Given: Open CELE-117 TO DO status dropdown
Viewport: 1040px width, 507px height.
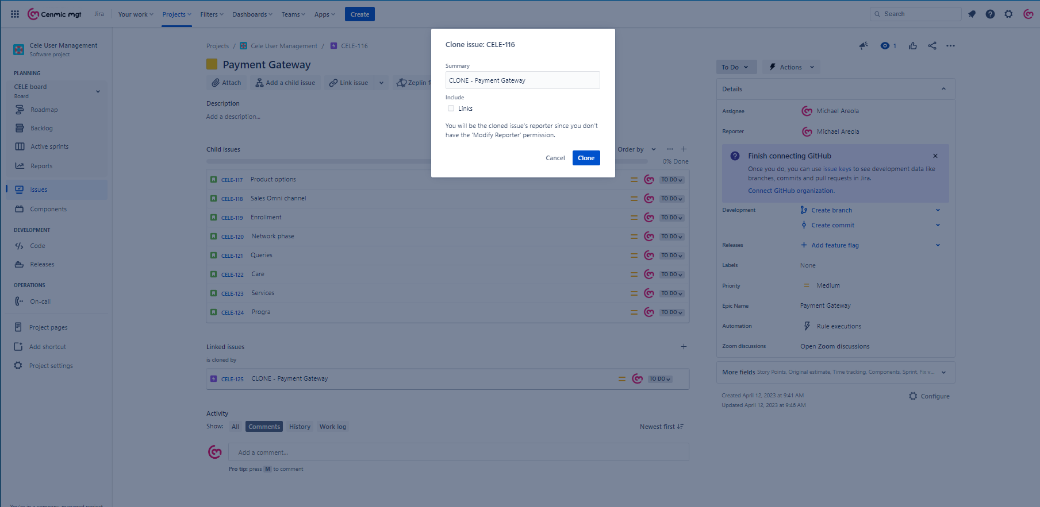Looking at the screenshot, I should click(671, 180).
